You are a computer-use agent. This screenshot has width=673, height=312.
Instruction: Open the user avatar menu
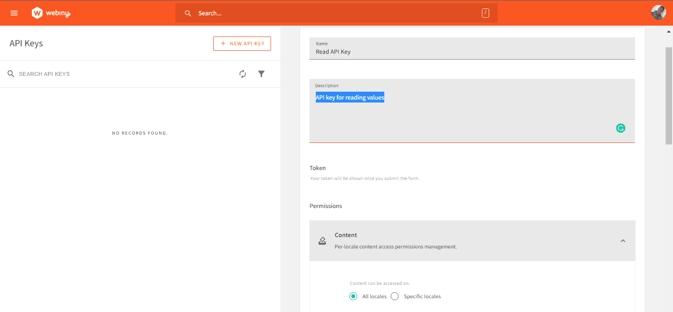point(658,12)
